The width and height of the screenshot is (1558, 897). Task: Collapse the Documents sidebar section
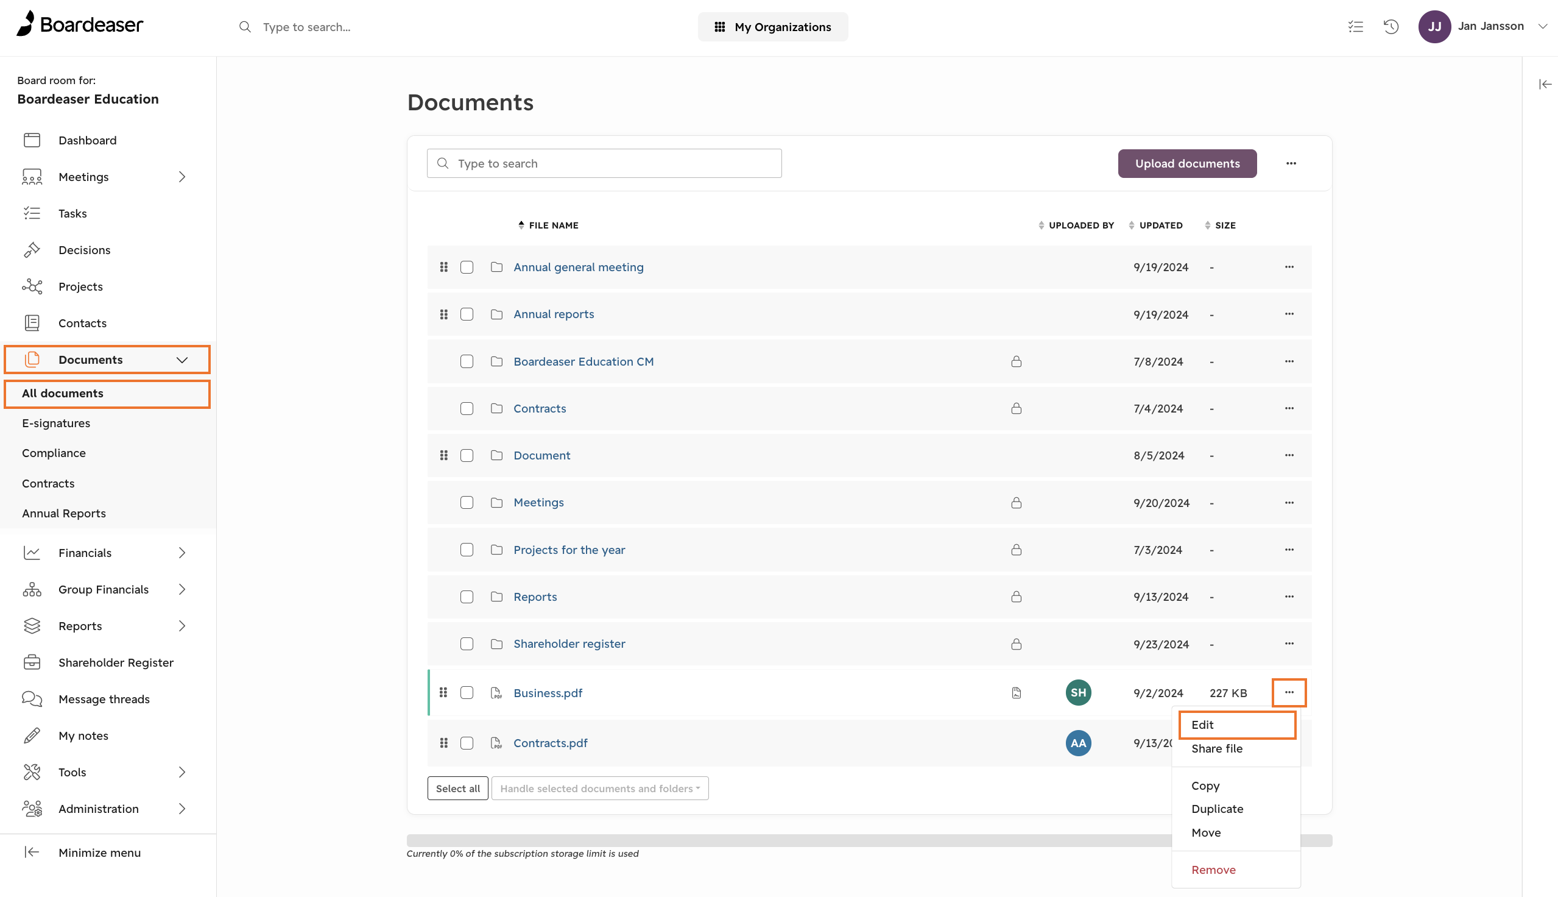tap(182, 360)
